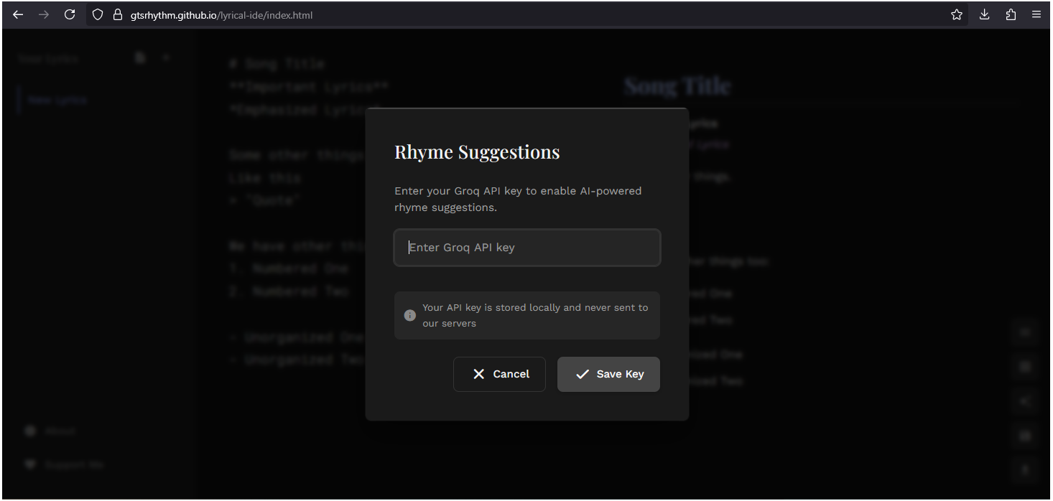Go back using the browser back arrow
The image size is (1053, 501).
click(x=18, y=14)
